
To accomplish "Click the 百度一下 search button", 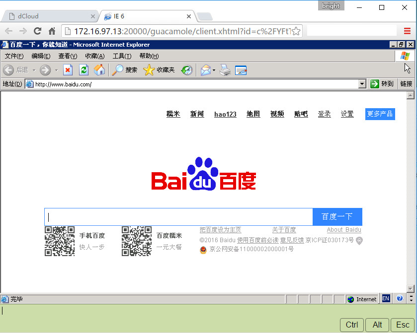I will [337, 217].
